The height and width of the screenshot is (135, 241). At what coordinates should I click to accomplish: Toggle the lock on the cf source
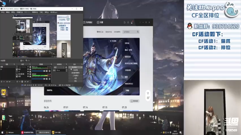click(30, 71)
